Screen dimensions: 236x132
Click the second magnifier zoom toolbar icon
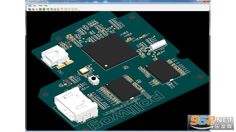(51, 9)
